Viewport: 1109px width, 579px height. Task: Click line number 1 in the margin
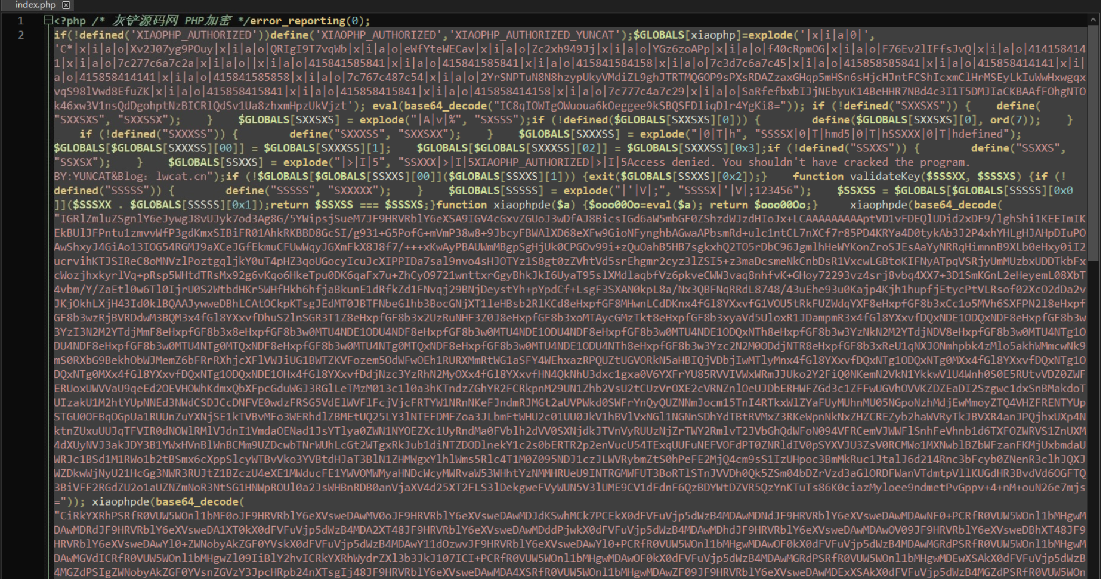point(21,21)
